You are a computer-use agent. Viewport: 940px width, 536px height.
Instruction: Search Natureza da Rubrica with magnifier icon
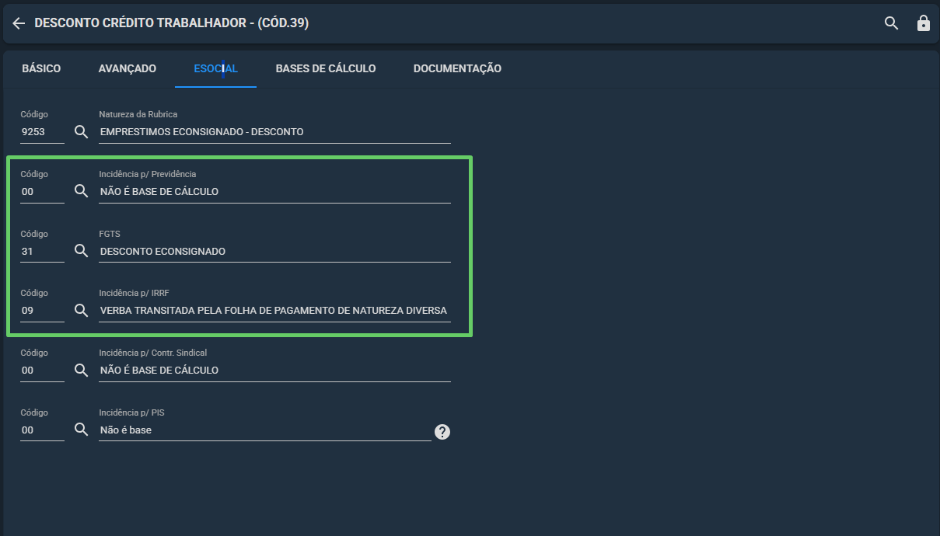pos(81,131)
